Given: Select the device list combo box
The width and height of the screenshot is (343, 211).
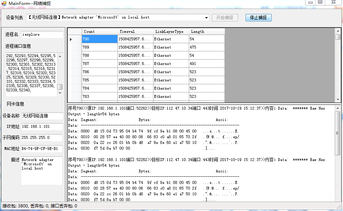Looking at the screenshot, I should tap(118, 17).
